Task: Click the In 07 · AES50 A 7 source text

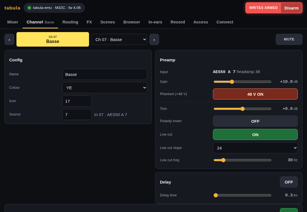Action: click(x=111, y=115)
